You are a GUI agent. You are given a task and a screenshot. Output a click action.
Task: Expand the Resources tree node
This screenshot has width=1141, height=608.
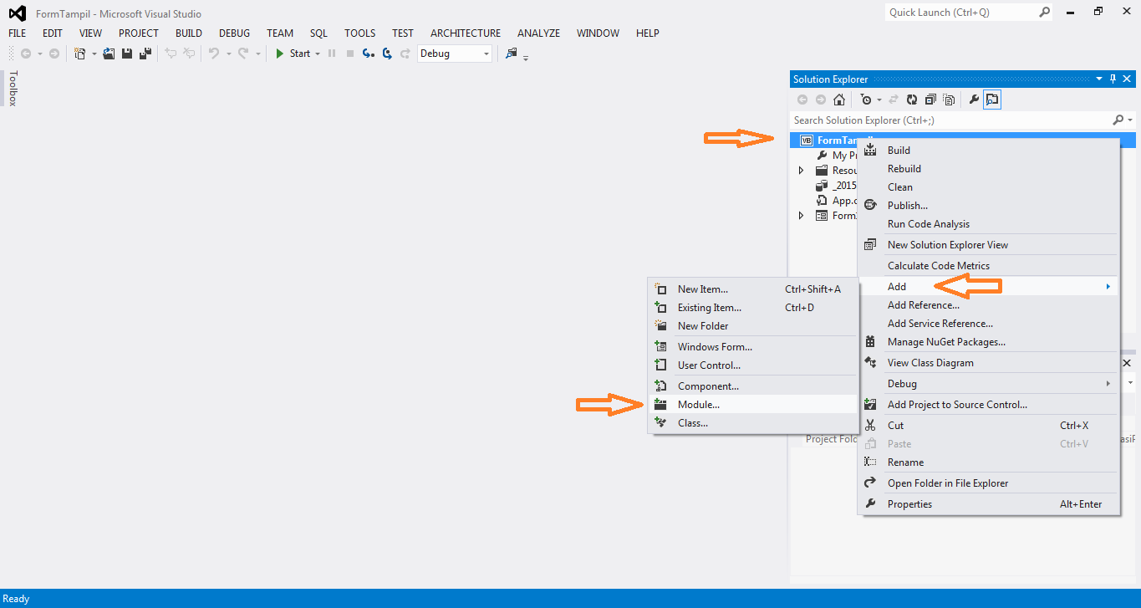coord(801,170)
